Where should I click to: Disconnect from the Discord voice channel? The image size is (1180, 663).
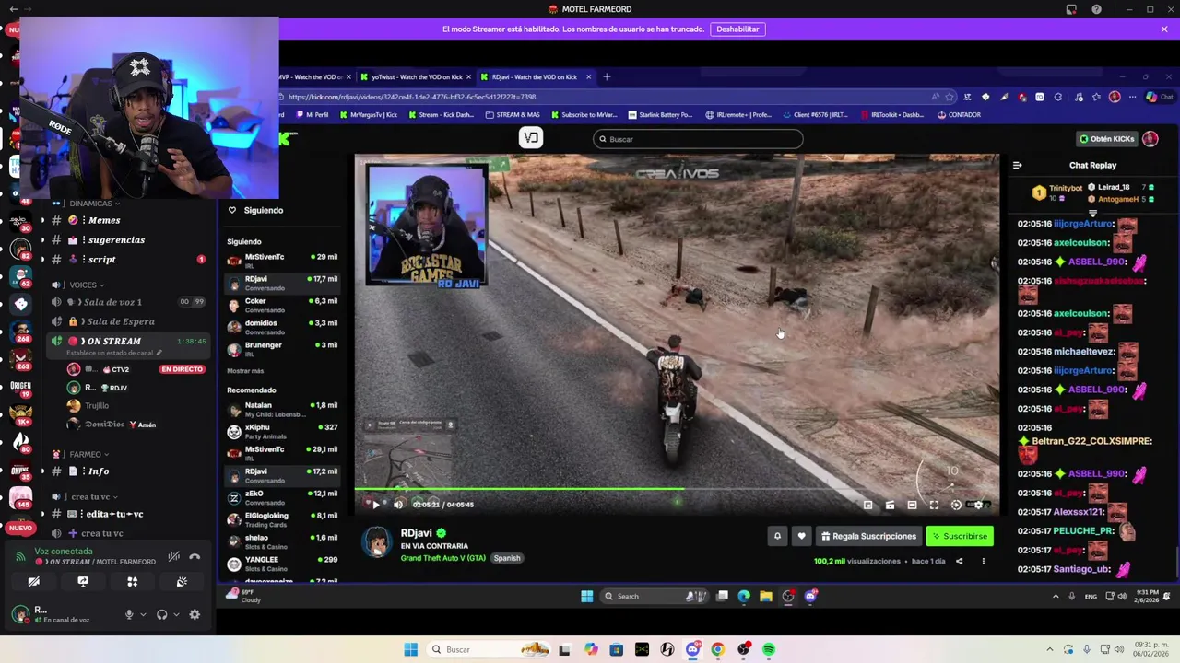195,557
